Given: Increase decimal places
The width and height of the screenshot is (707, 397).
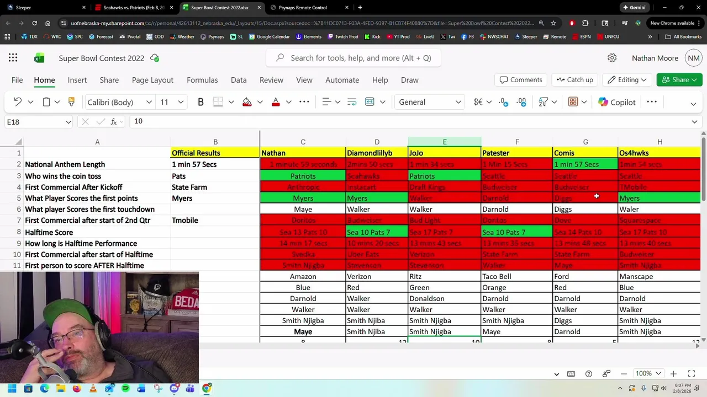Looking at the screenshot, I should (521, 102).
